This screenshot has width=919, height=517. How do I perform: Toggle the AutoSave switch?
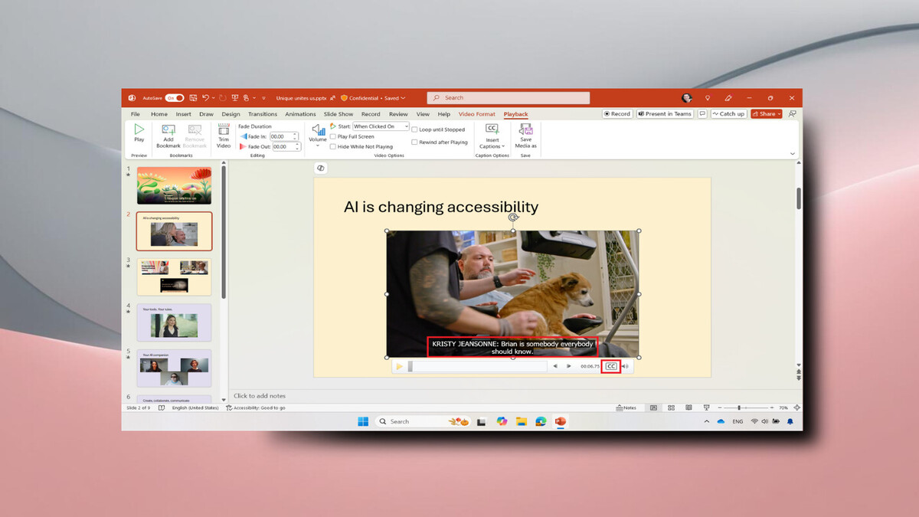click(x=175, y=98)
